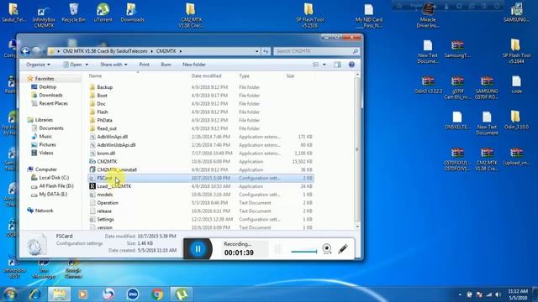
Task: Open Local Disk (C:) drive
Action: click(x=54, y=177)
